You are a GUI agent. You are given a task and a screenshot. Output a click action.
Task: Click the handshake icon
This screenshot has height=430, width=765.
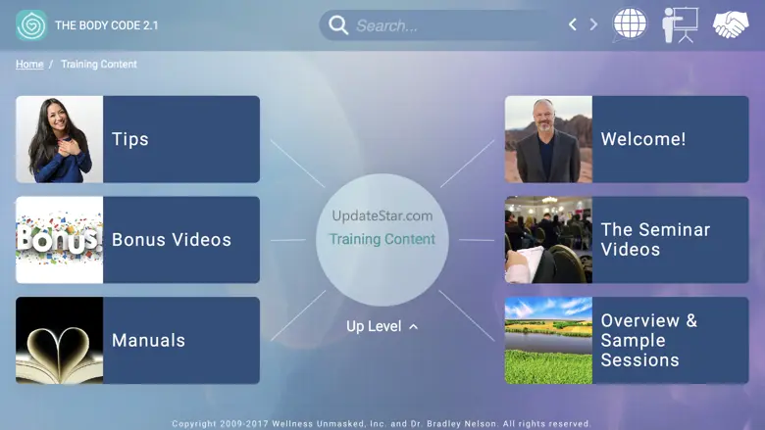tap(731, 24)
